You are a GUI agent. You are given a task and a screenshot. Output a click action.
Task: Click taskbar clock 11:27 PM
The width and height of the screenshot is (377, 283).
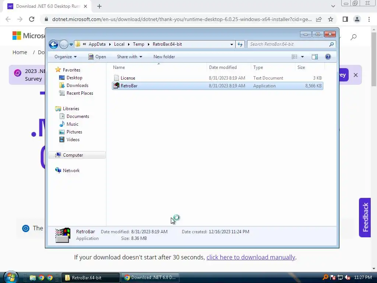[x=363, y=277]
